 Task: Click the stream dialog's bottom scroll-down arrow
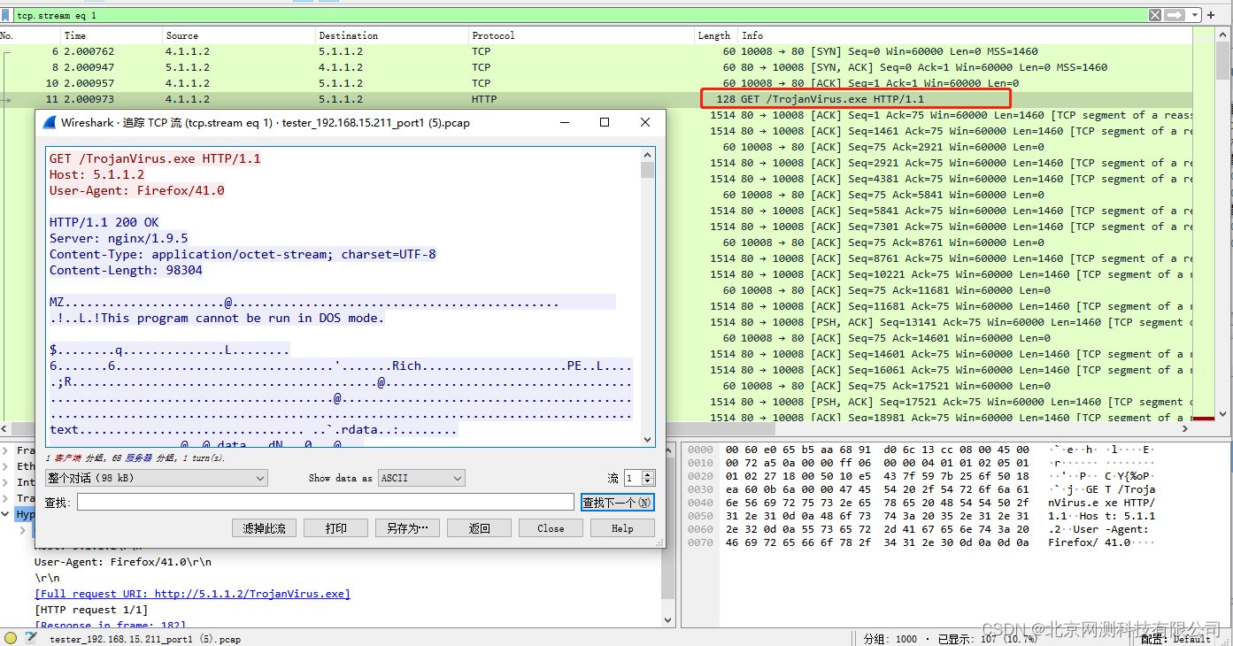point(648,439)
